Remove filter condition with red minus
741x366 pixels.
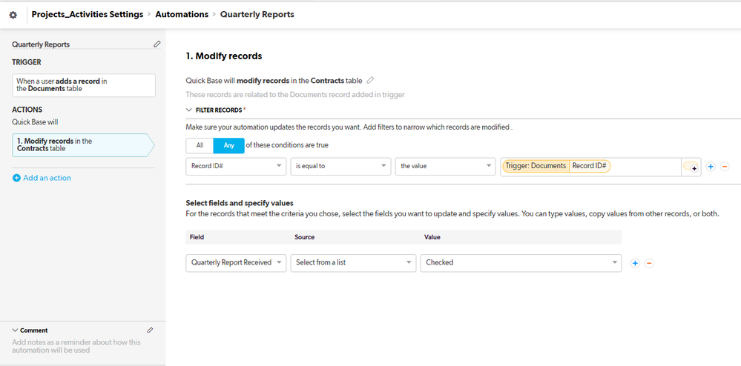(x=725, y=167)
